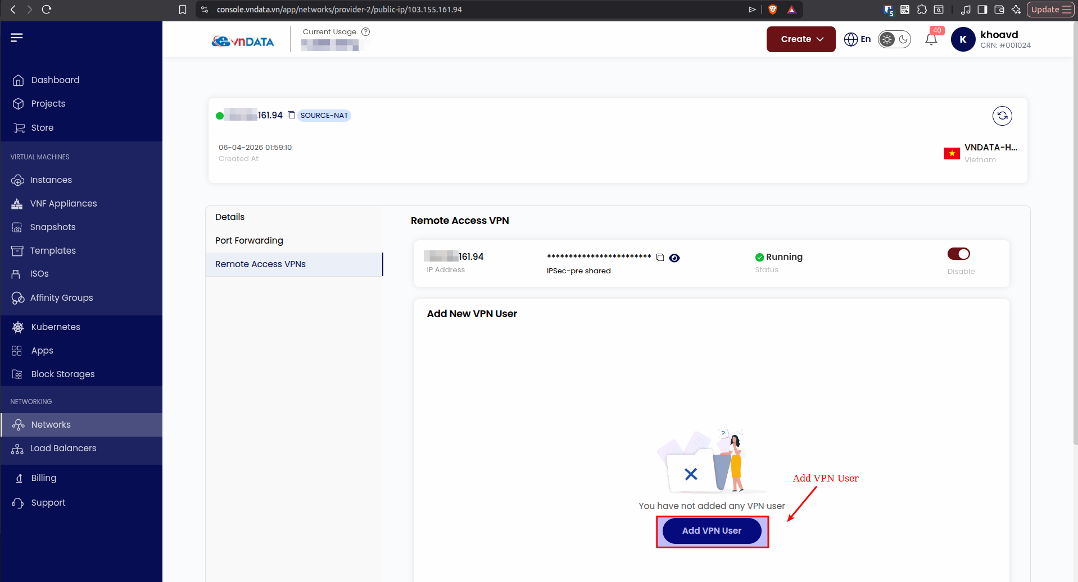Click the Billing icon

point(19,478)
